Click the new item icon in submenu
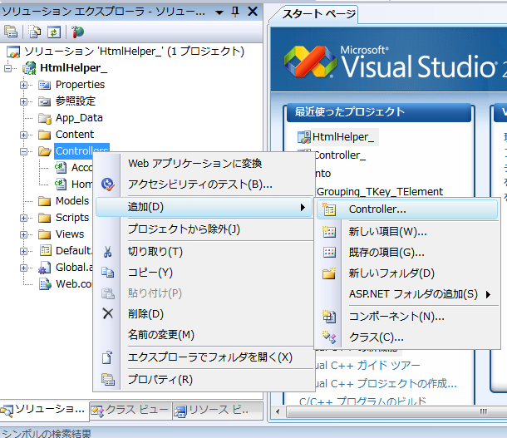 tap(329, 231)
